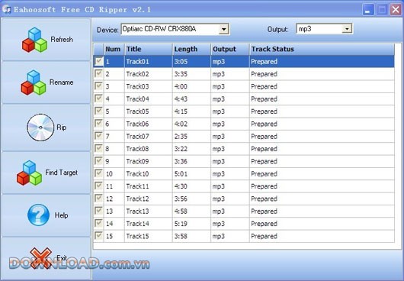Click the red X Exit icon
Screen dimensions: 404x281
coord(40,258)
